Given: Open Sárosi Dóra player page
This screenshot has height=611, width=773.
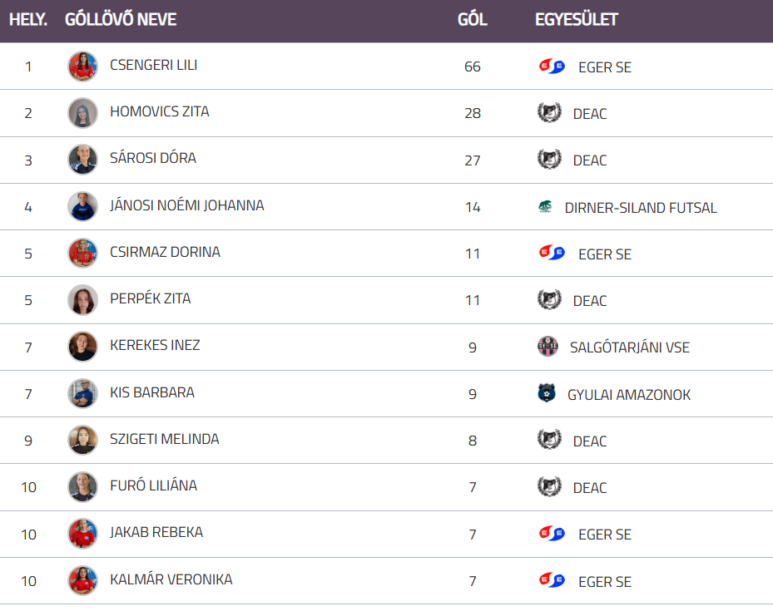Looking at the screenshot, I should (153, 158).
